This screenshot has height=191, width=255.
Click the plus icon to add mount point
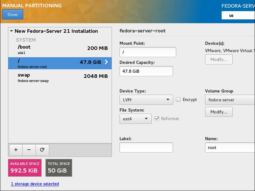pyautogui.click(x=16, y=150)
